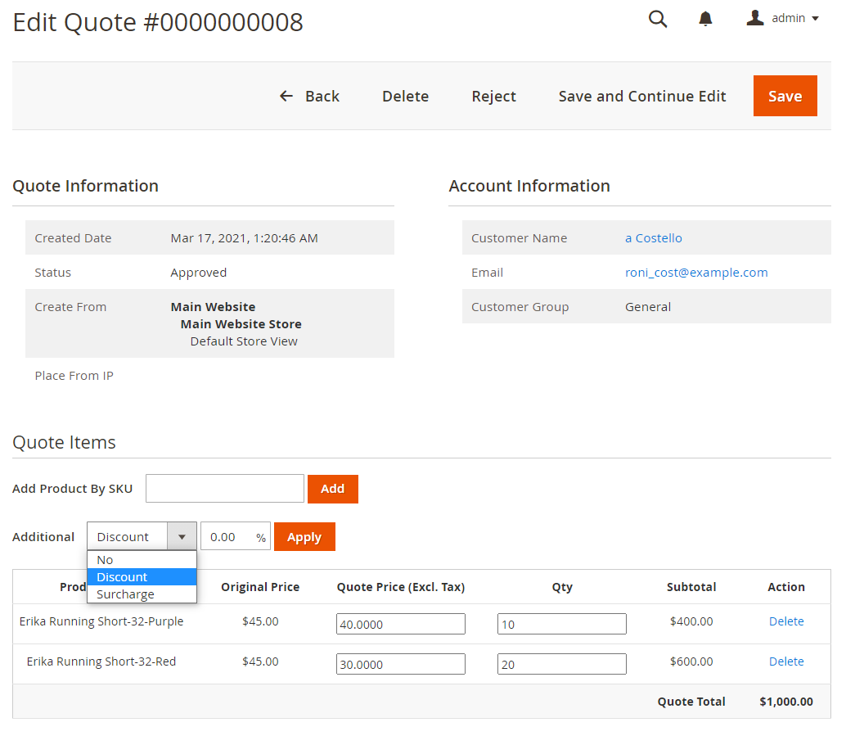Reject the quote

[493, 97]
